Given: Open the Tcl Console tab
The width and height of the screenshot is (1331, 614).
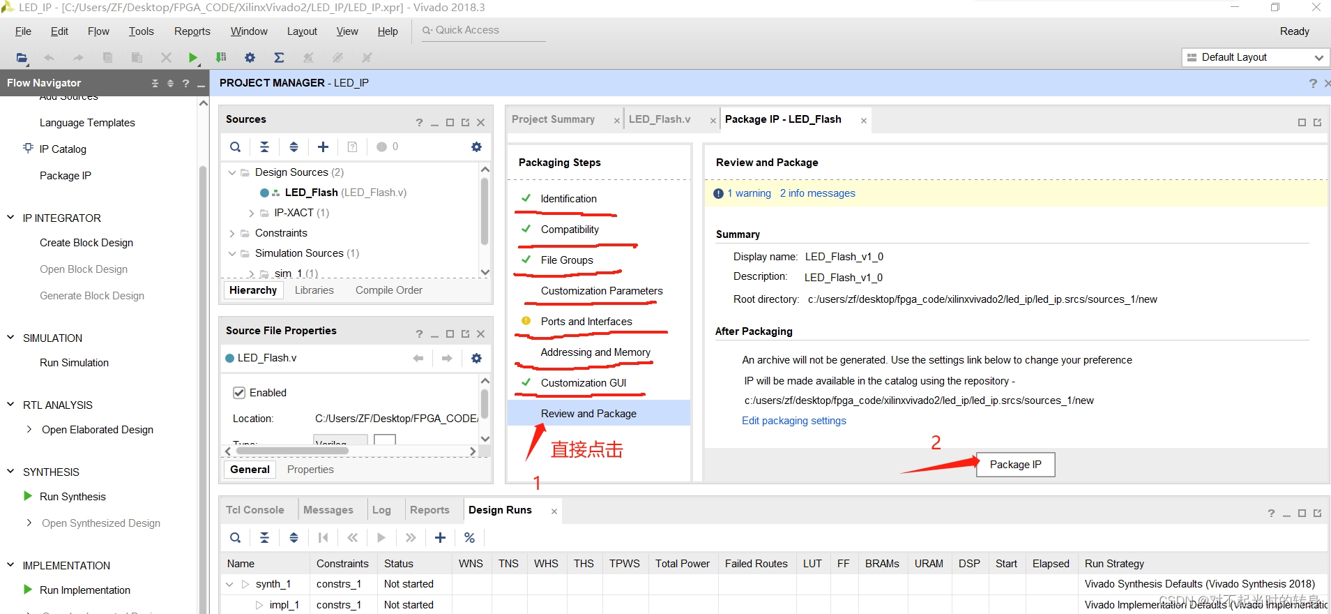Looking at the screenshot, I should [x=254, y=510].
